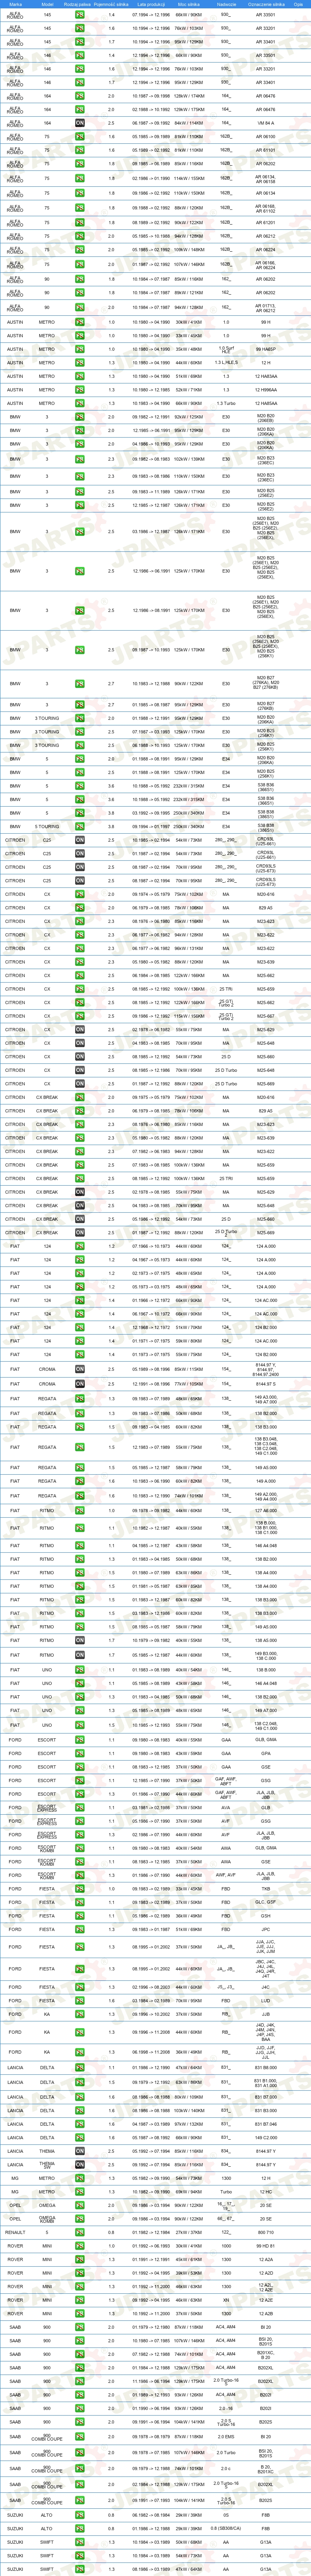Viewport: 311px width, 2576px height.
Task: Click fuel icon in Ford Fiesta JPC row
Action: click(80, 1929)
